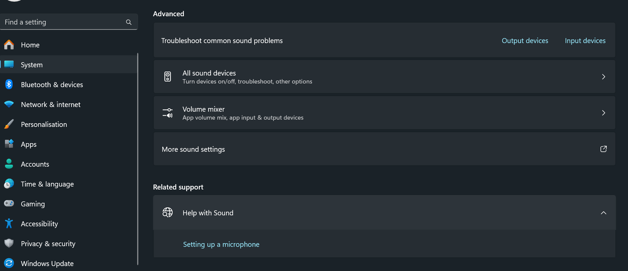This screenshot has height=271, width=628.
Task: Open Setting up a microphone link
Action: click(221, 244)
